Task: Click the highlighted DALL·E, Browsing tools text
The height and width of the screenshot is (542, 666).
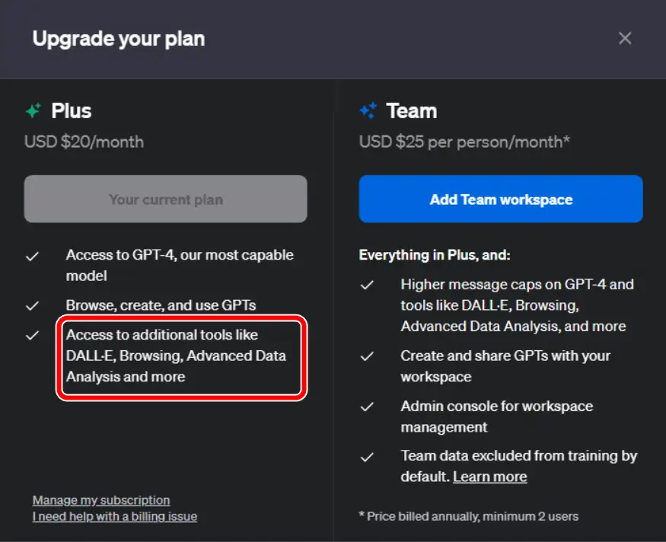Action: coord(176,355)
